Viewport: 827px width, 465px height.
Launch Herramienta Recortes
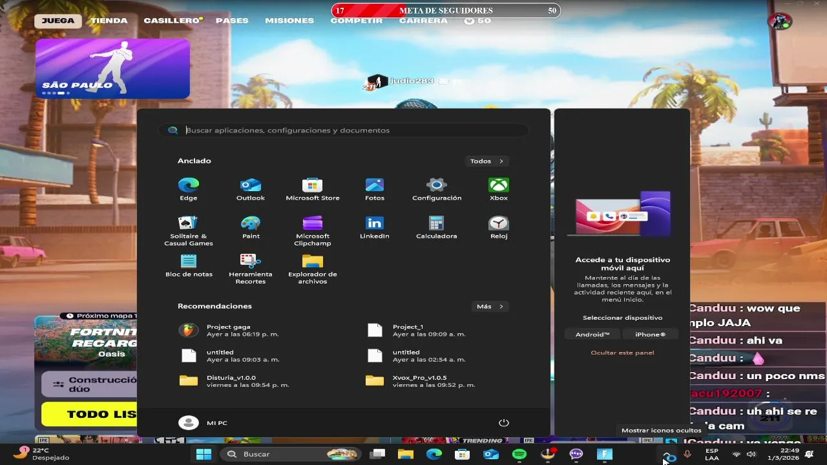[251, 269]
